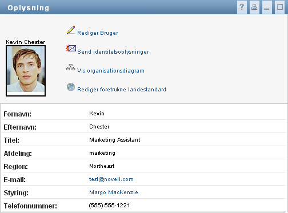Click the envelope icon for sending identity
Viewport: 288px width, 213px height.
(71, 49)
